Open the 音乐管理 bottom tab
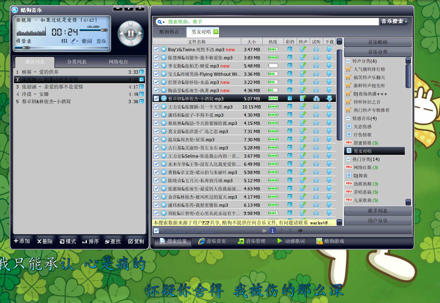440x303 pixels. (x=252, y=241)
